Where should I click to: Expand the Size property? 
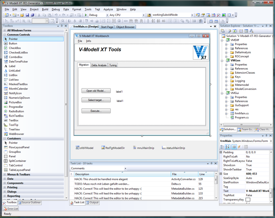(x=221, y=174)
